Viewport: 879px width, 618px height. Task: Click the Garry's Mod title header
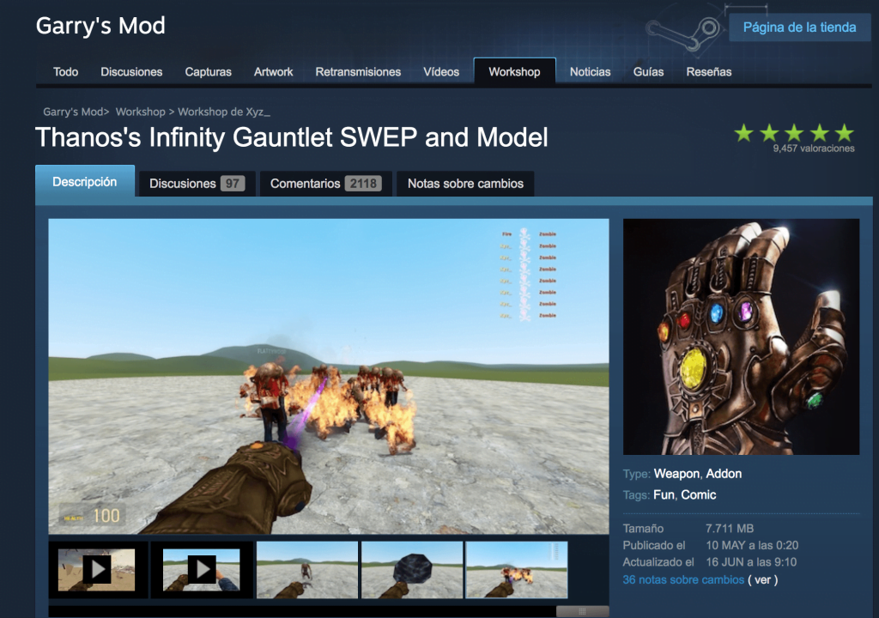click(x=100, y=26)
